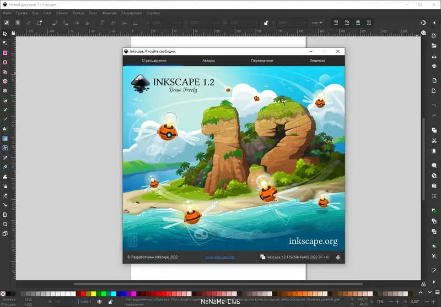The height and width of the screenshot is (307, 441).
Task: Toggle snapping icon at top right
Action: (x=423, y=23)
